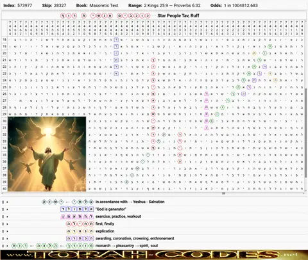
Task: Click the text exercise, practice, workout
Action: 118,216
